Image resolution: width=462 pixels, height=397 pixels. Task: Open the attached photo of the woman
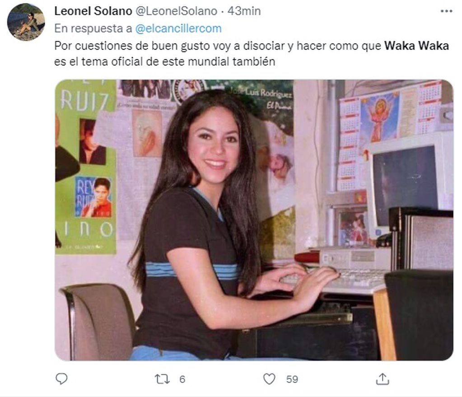[254, 220]
